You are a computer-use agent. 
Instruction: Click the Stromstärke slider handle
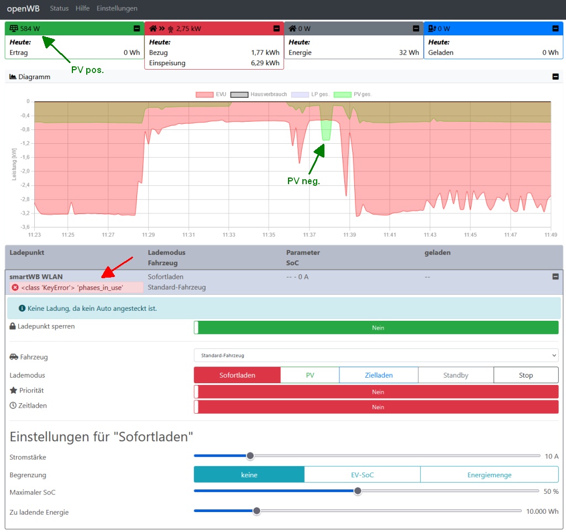[x=250, y=456]
